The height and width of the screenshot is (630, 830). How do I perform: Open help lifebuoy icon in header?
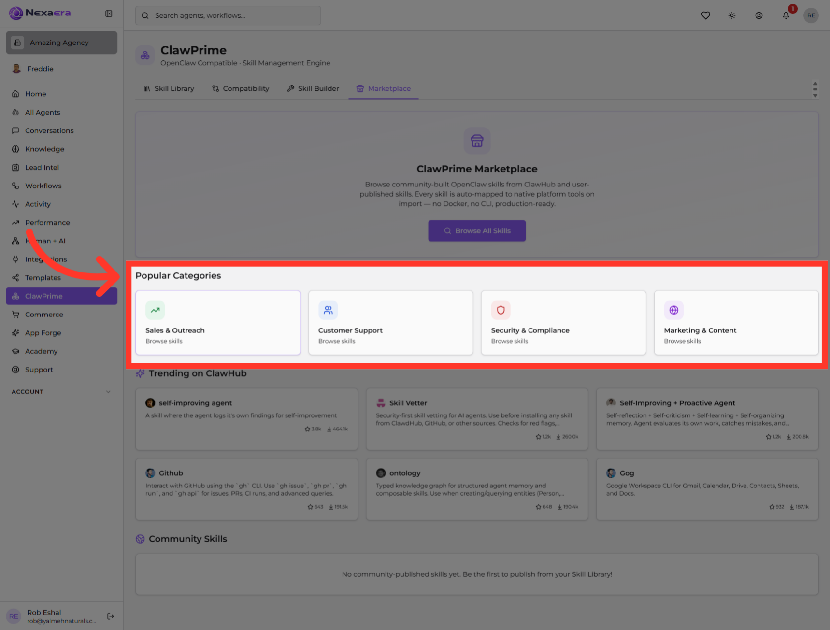(x=759, y=15)
